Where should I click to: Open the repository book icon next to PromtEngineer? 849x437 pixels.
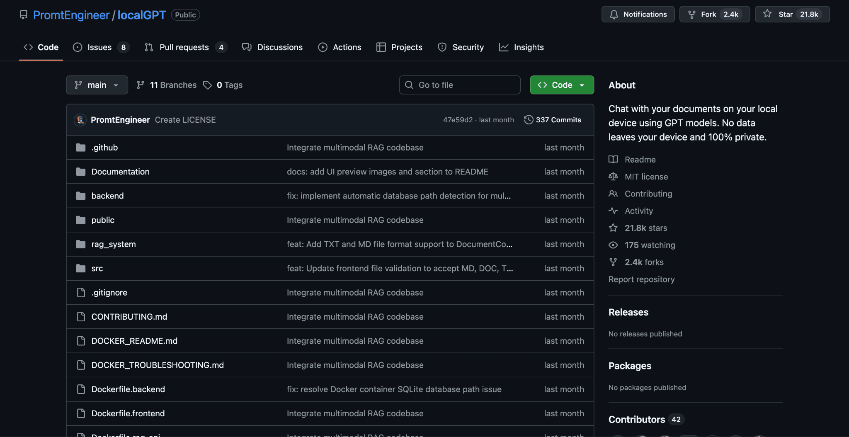[x=23, y=15]
